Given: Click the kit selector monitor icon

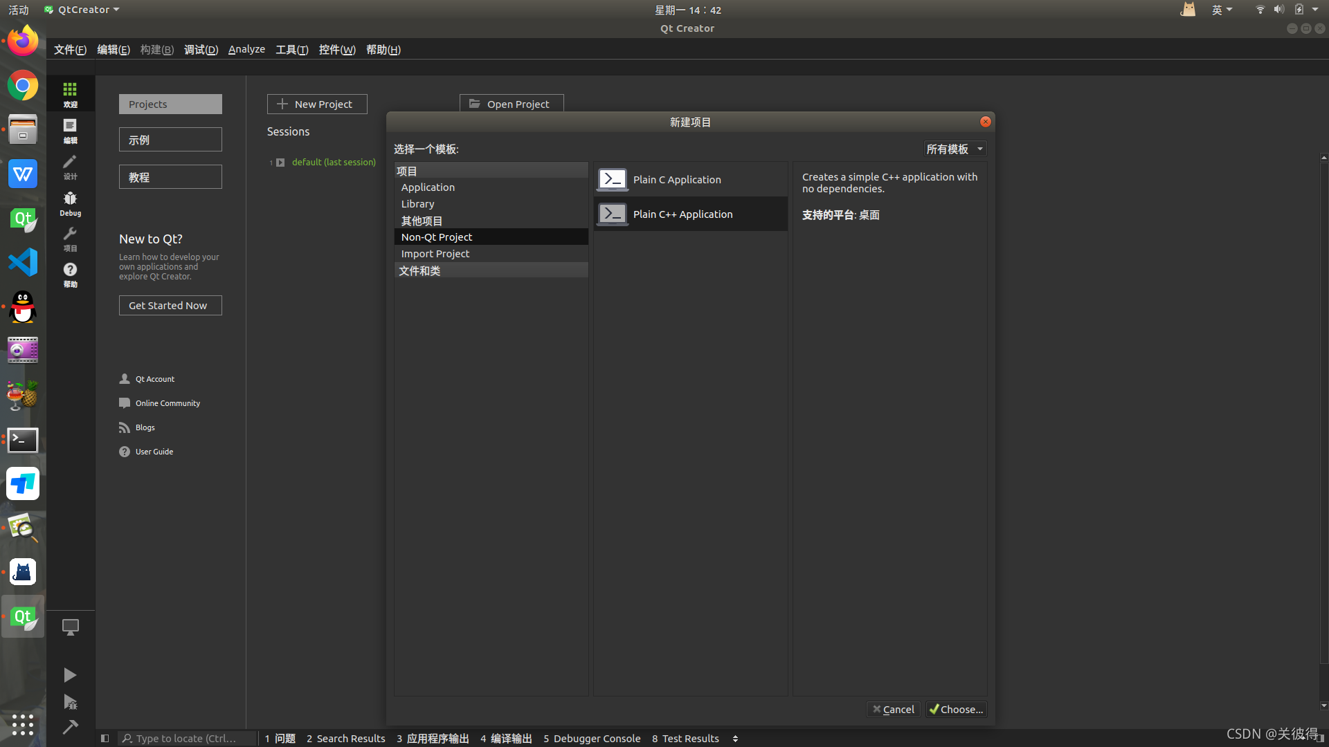Looking at the screenshot, I should [70, 627].
